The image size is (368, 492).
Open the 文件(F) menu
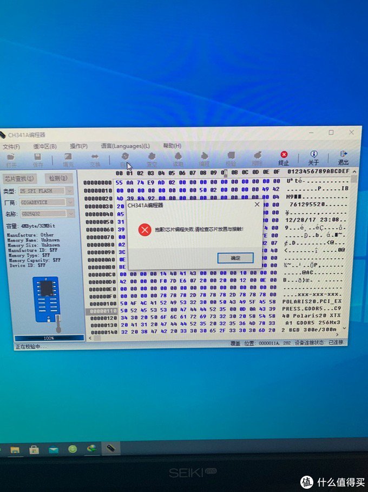coord(11,147)
